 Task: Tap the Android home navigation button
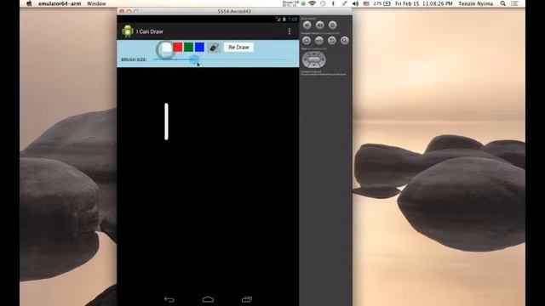[x=208, y=299]
